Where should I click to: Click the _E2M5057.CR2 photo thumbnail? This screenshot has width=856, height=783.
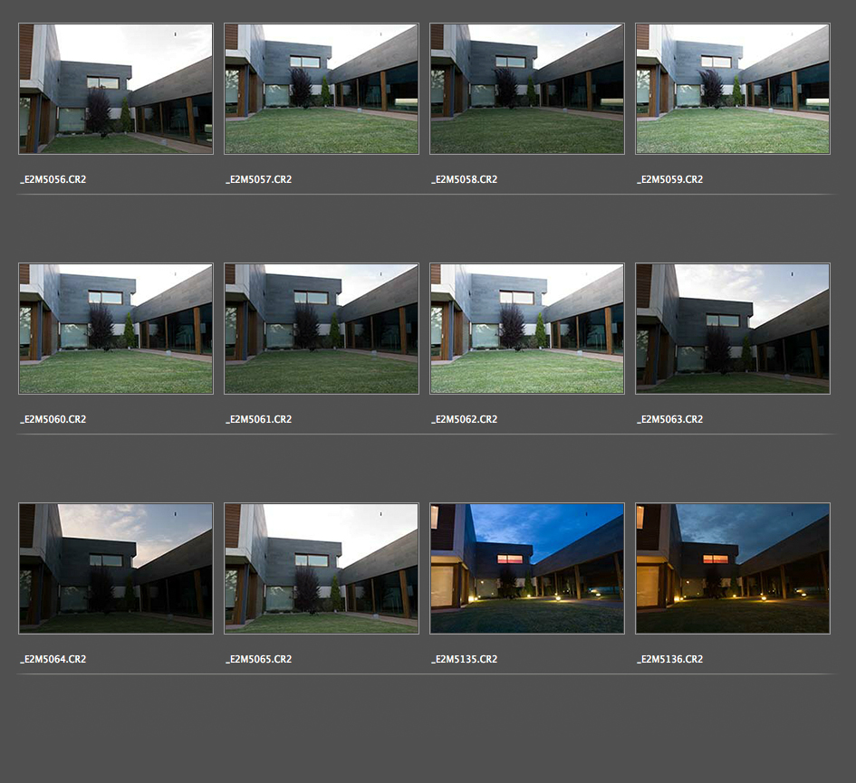322,89
